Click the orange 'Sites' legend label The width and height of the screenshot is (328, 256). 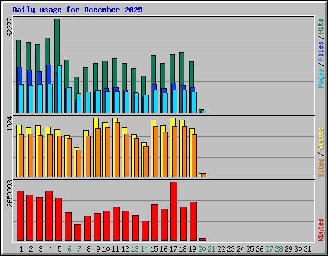click(x=321, y=168)
